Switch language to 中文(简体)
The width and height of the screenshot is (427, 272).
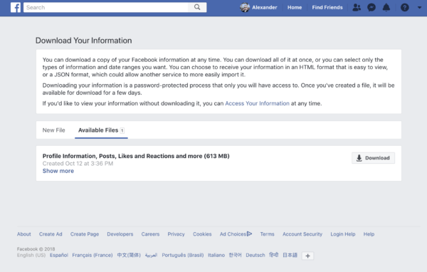129,256
